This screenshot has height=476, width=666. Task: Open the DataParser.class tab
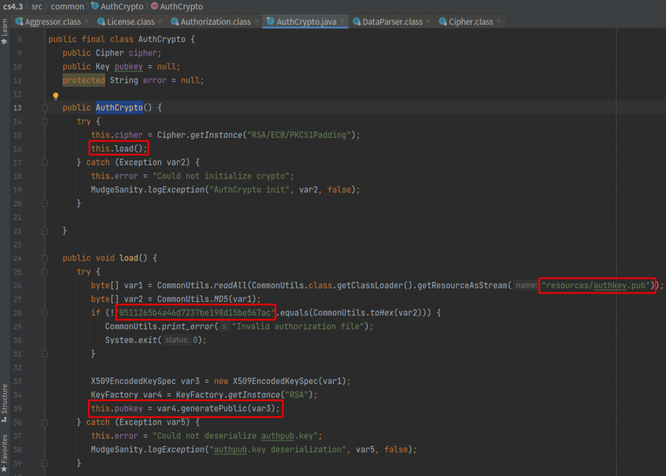[392, 21]
